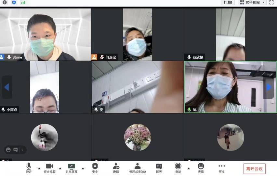
Task: Click the flower bouquet avatar
Action: (138, 137)
